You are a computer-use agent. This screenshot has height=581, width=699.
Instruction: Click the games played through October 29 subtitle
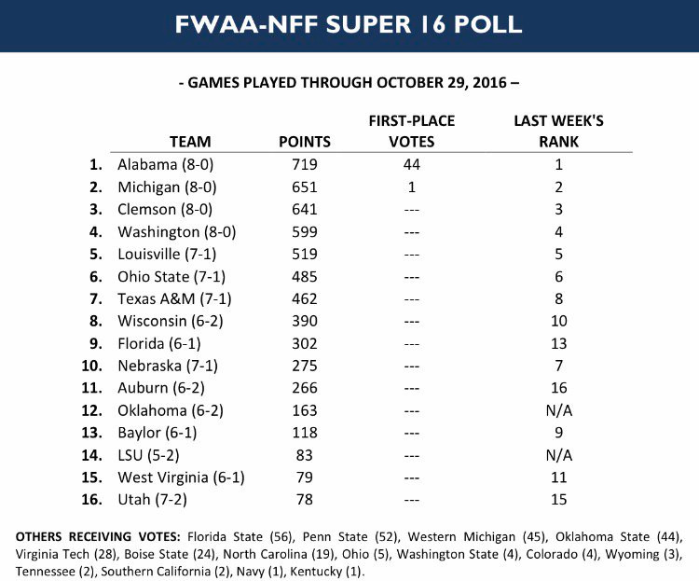coord(349,83)
